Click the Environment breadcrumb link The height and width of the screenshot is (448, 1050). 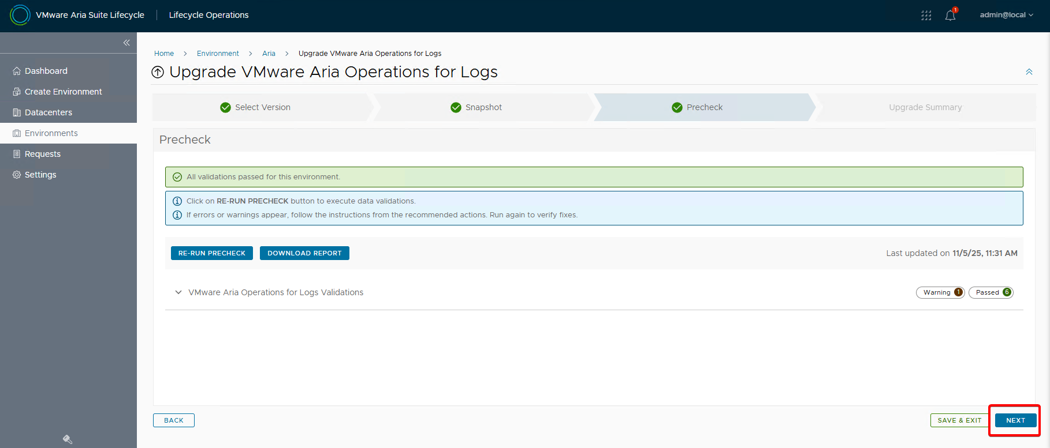[x=218, y=54]
